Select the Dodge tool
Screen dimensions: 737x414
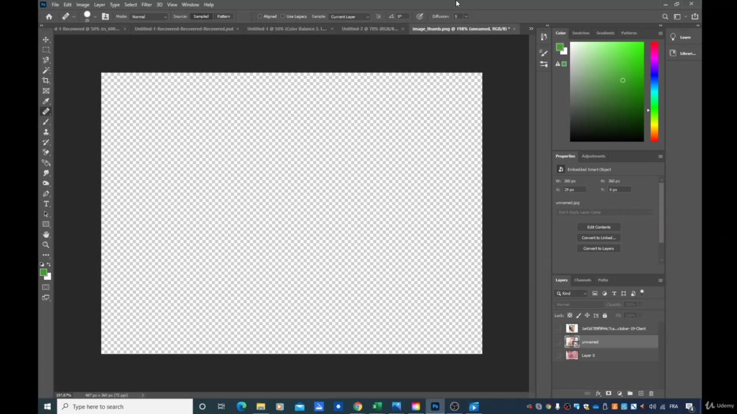(46, 183)
